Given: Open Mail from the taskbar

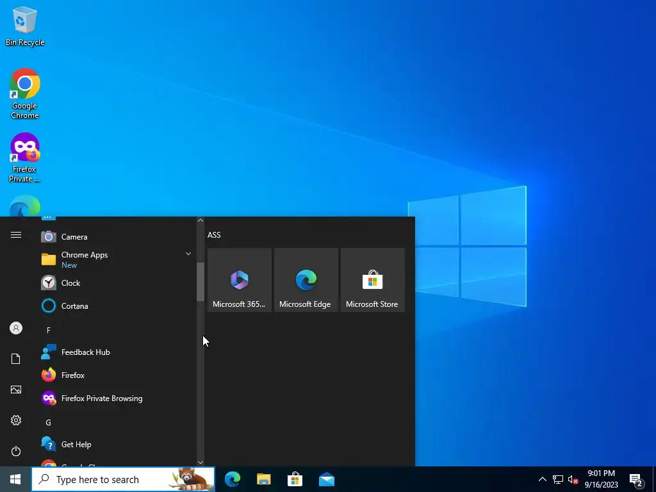Looking at the screenshot, I should 326,479.
